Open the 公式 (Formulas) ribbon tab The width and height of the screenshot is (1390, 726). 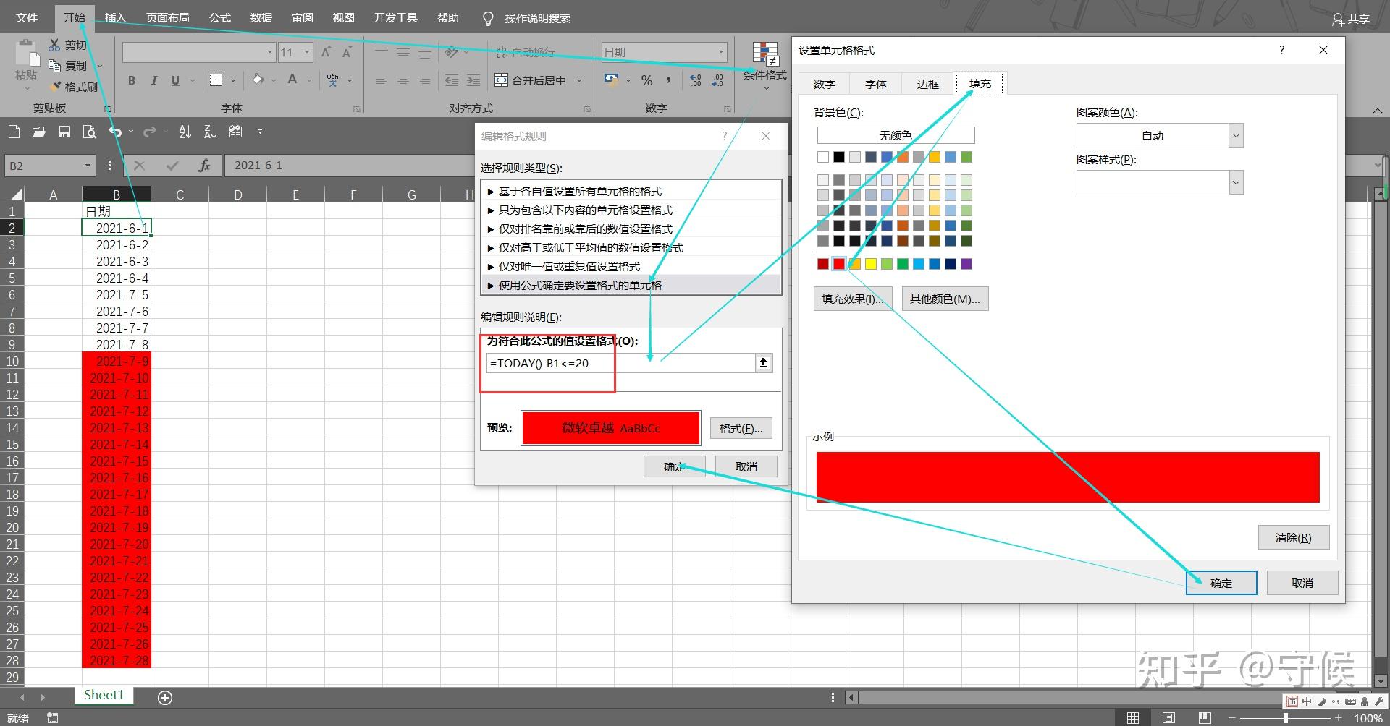click(x=220, y=17)
